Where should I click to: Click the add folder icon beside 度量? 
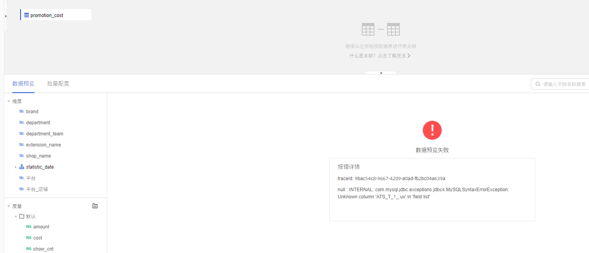click(95, 206)
